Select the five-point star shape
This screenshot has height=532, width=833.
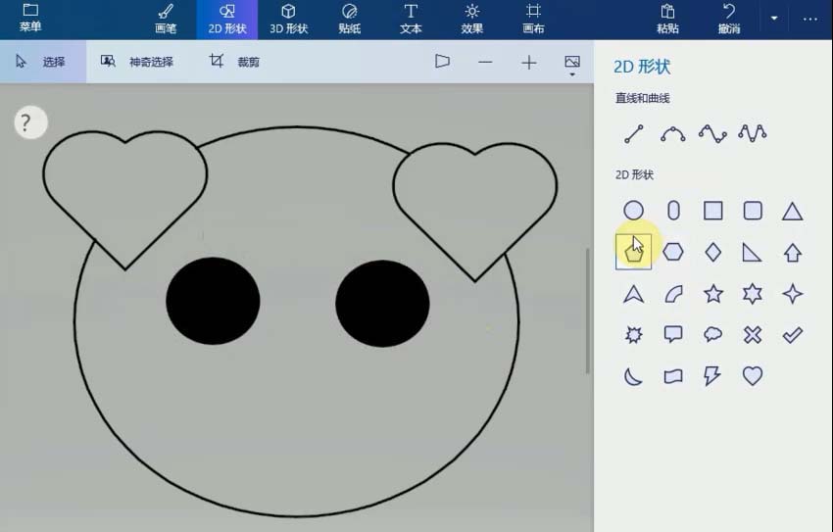[712, 294]
